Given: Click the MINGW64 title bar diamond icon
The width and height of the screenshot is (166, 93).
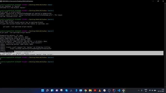Looking at the screenshot, I should [x=1, y=1].
